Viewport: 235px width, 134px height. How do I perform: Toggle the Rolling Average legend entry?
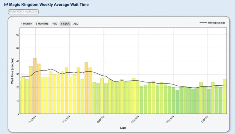212,23
